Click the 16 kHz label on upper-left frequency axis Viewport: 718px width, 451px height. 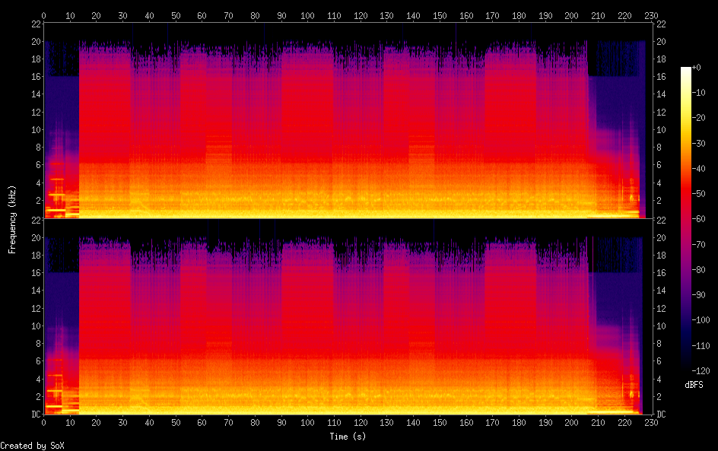(34, 77)
